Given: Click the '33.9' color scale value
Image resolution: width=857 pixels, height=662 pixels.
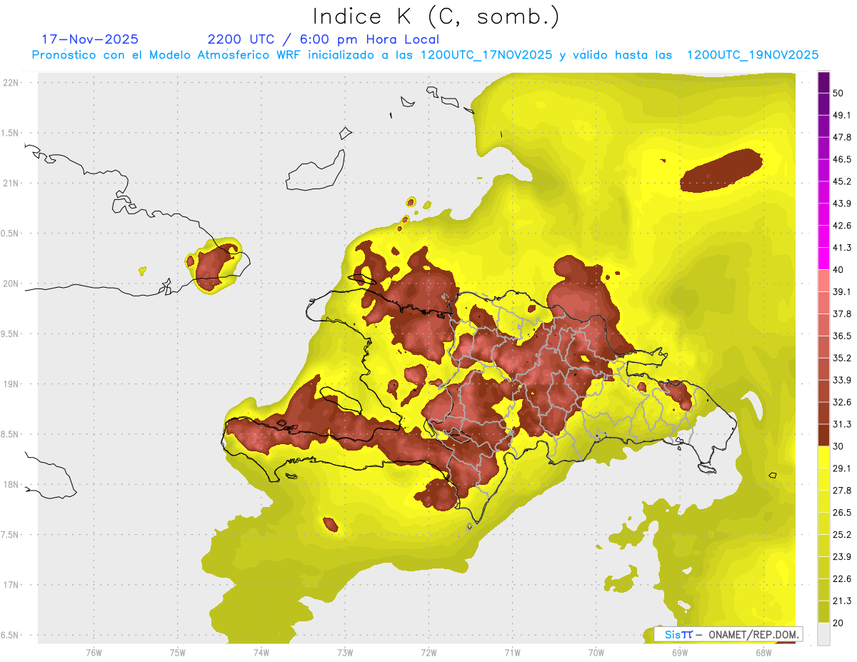Looking at the screenshot, I should point(841,380).
